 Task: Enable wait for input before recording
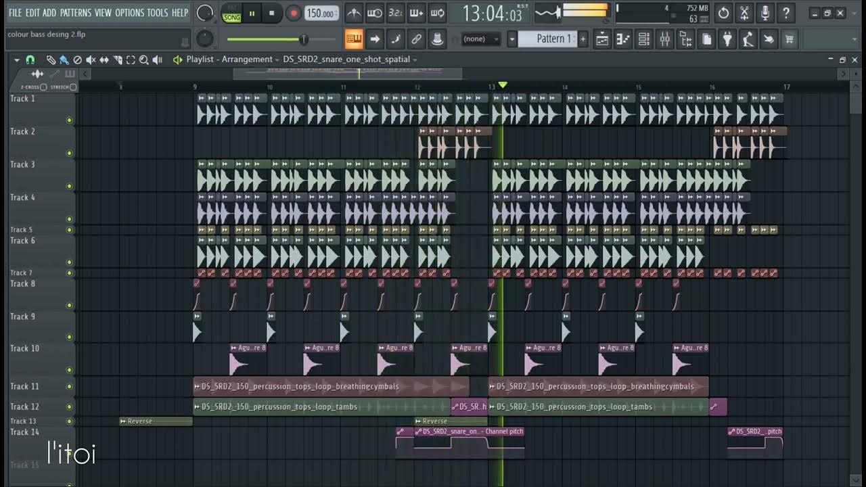(375, 13)
